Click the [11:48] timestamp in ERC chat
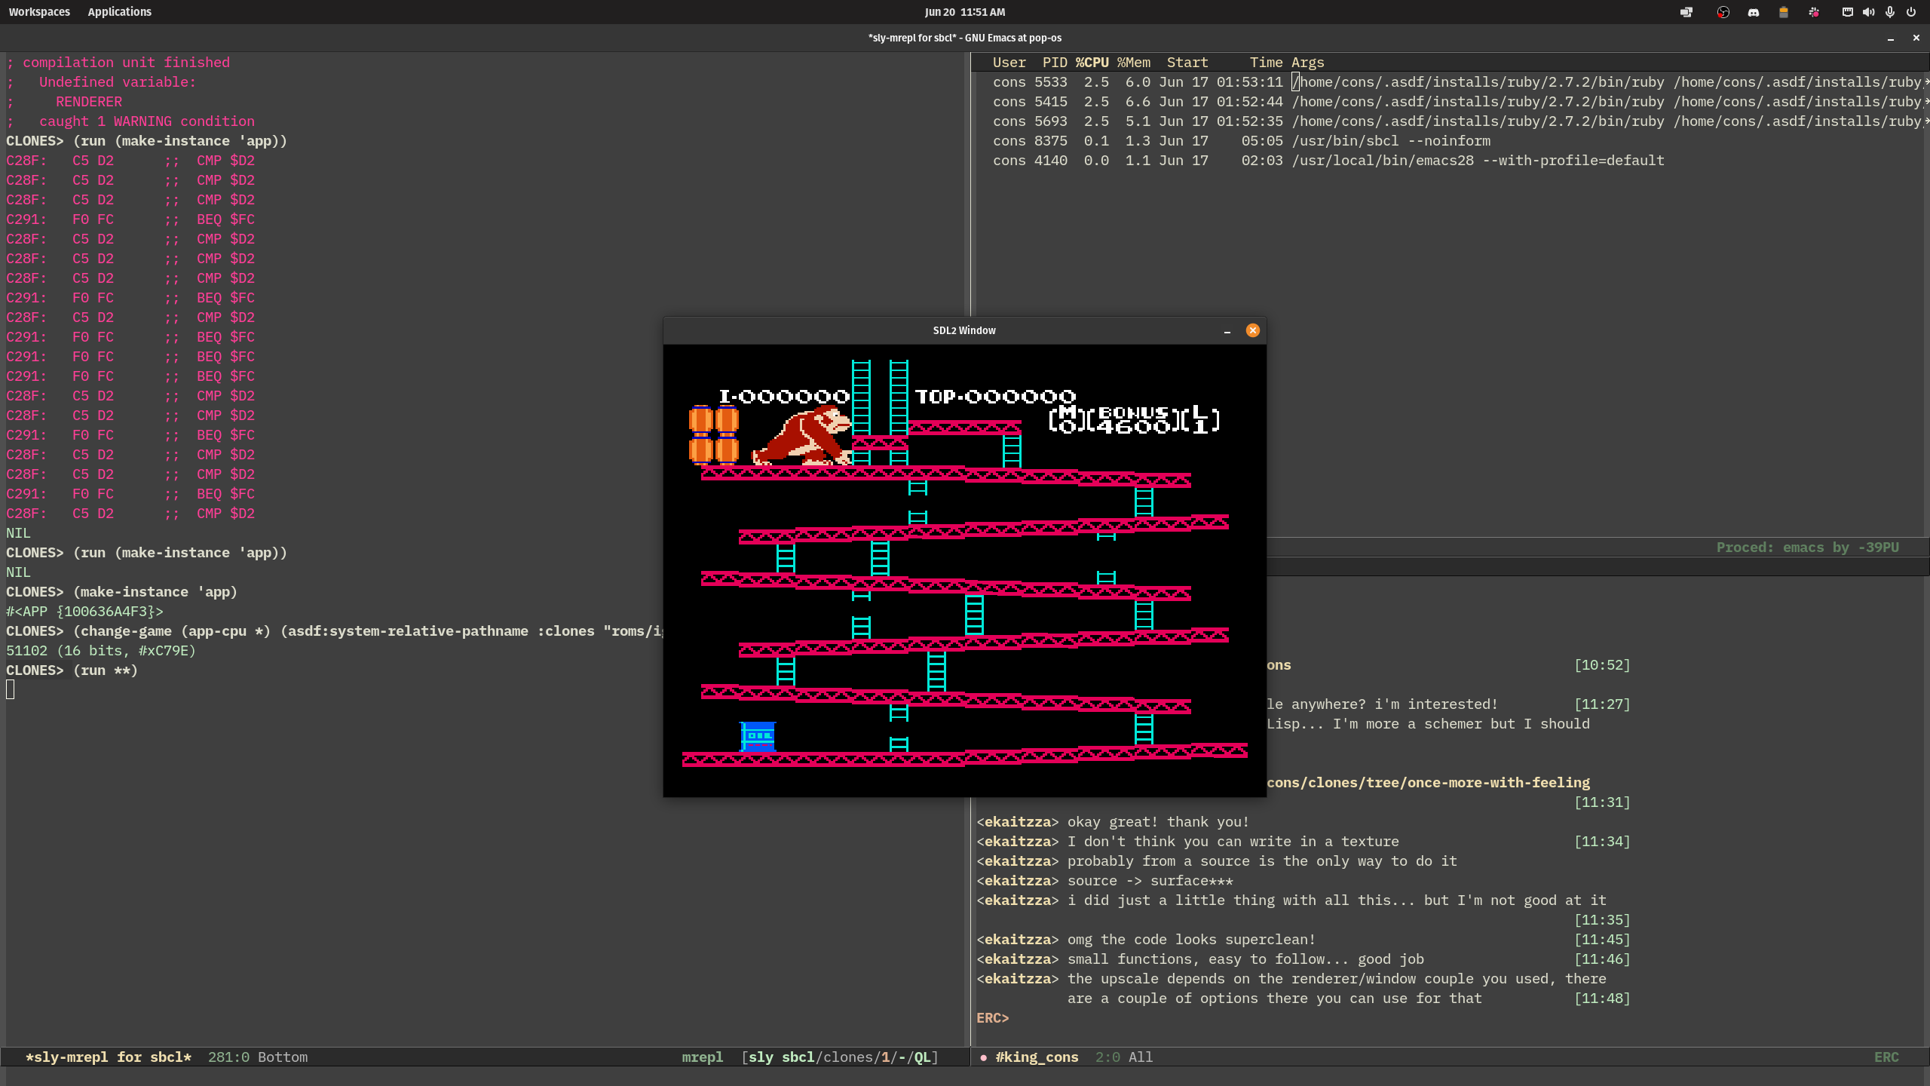 click(x=1602, y=999)
